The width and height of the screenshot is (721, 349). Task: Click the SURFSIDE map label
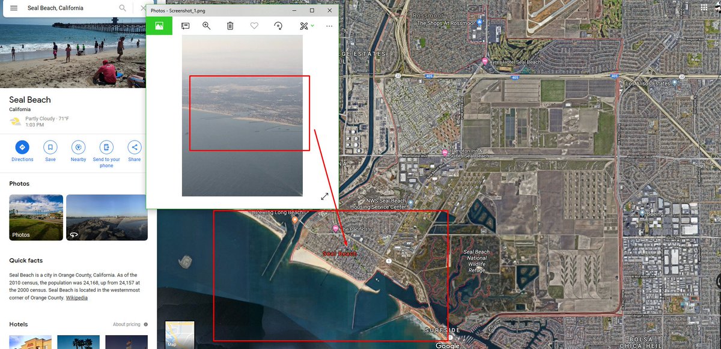442,330
